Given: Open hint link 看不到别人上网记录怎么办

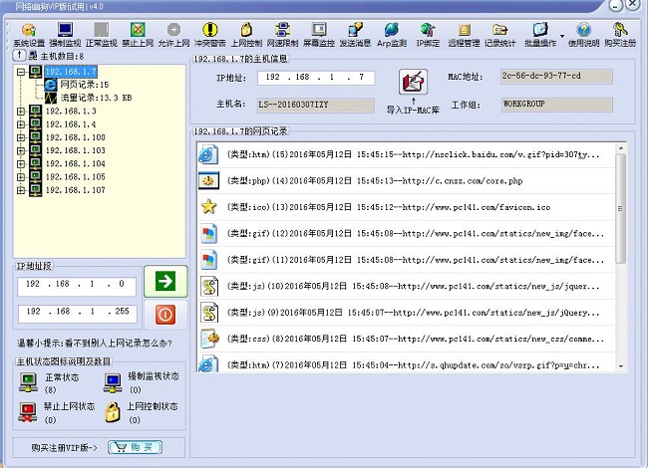Looking at the screenshot, I should point(95,343).
